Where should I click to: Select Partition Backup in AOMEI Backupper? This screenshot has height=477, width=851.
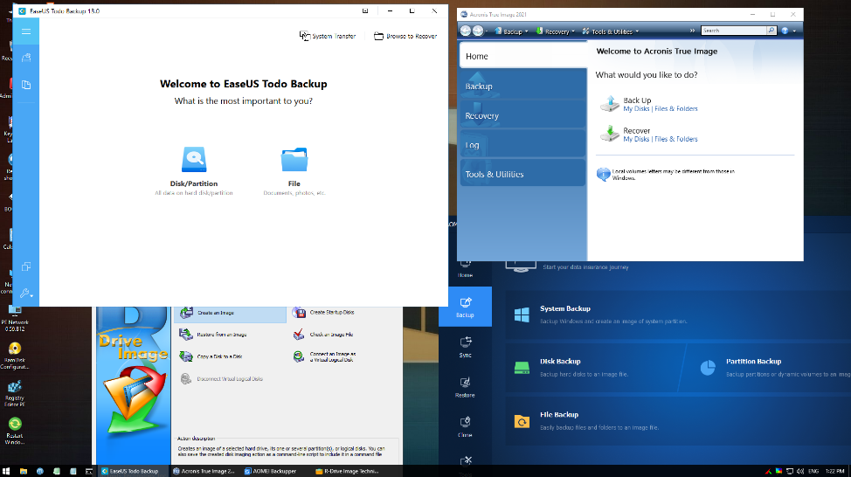pos(752,362)
